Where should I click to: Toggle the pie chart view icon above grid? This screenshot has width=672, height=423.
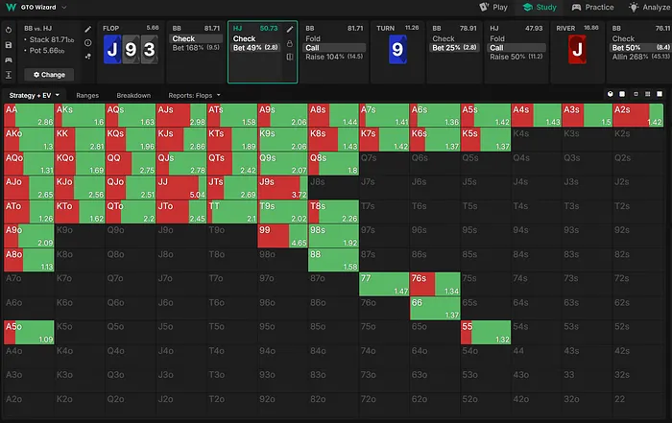[611, 95]
